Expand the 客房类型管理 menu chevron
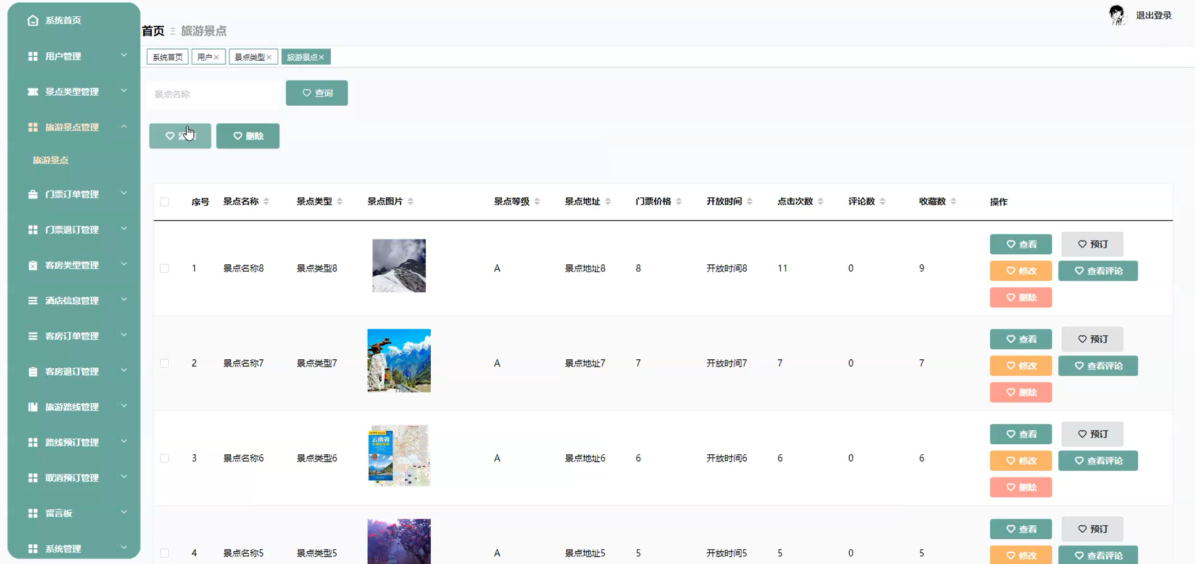 pos(124,264)
